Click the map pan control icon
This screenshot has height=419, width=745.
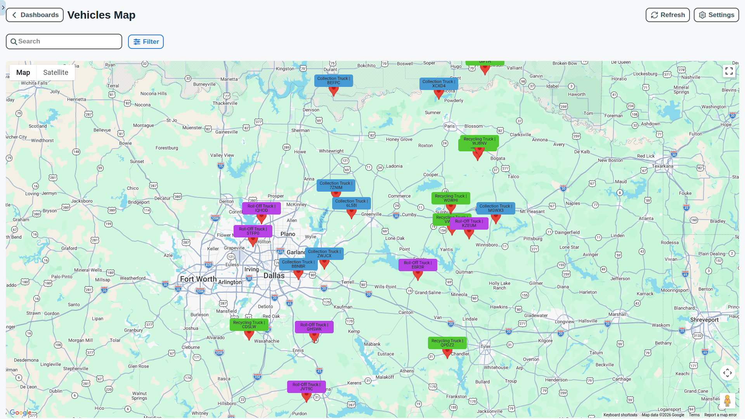728,373
